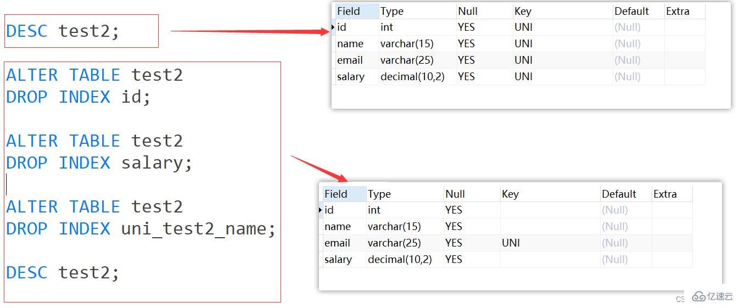Click the Key column header in bottom grid
The image size is (739, 308).
pos(550,194)
